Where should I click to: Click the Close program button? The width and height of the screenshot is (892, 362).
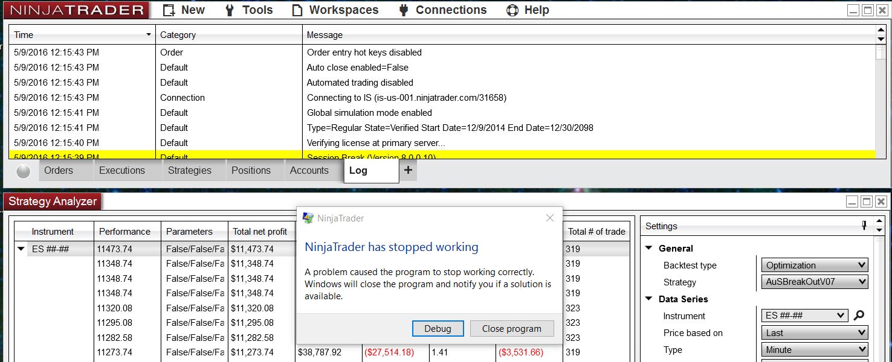tap(512, 329)
